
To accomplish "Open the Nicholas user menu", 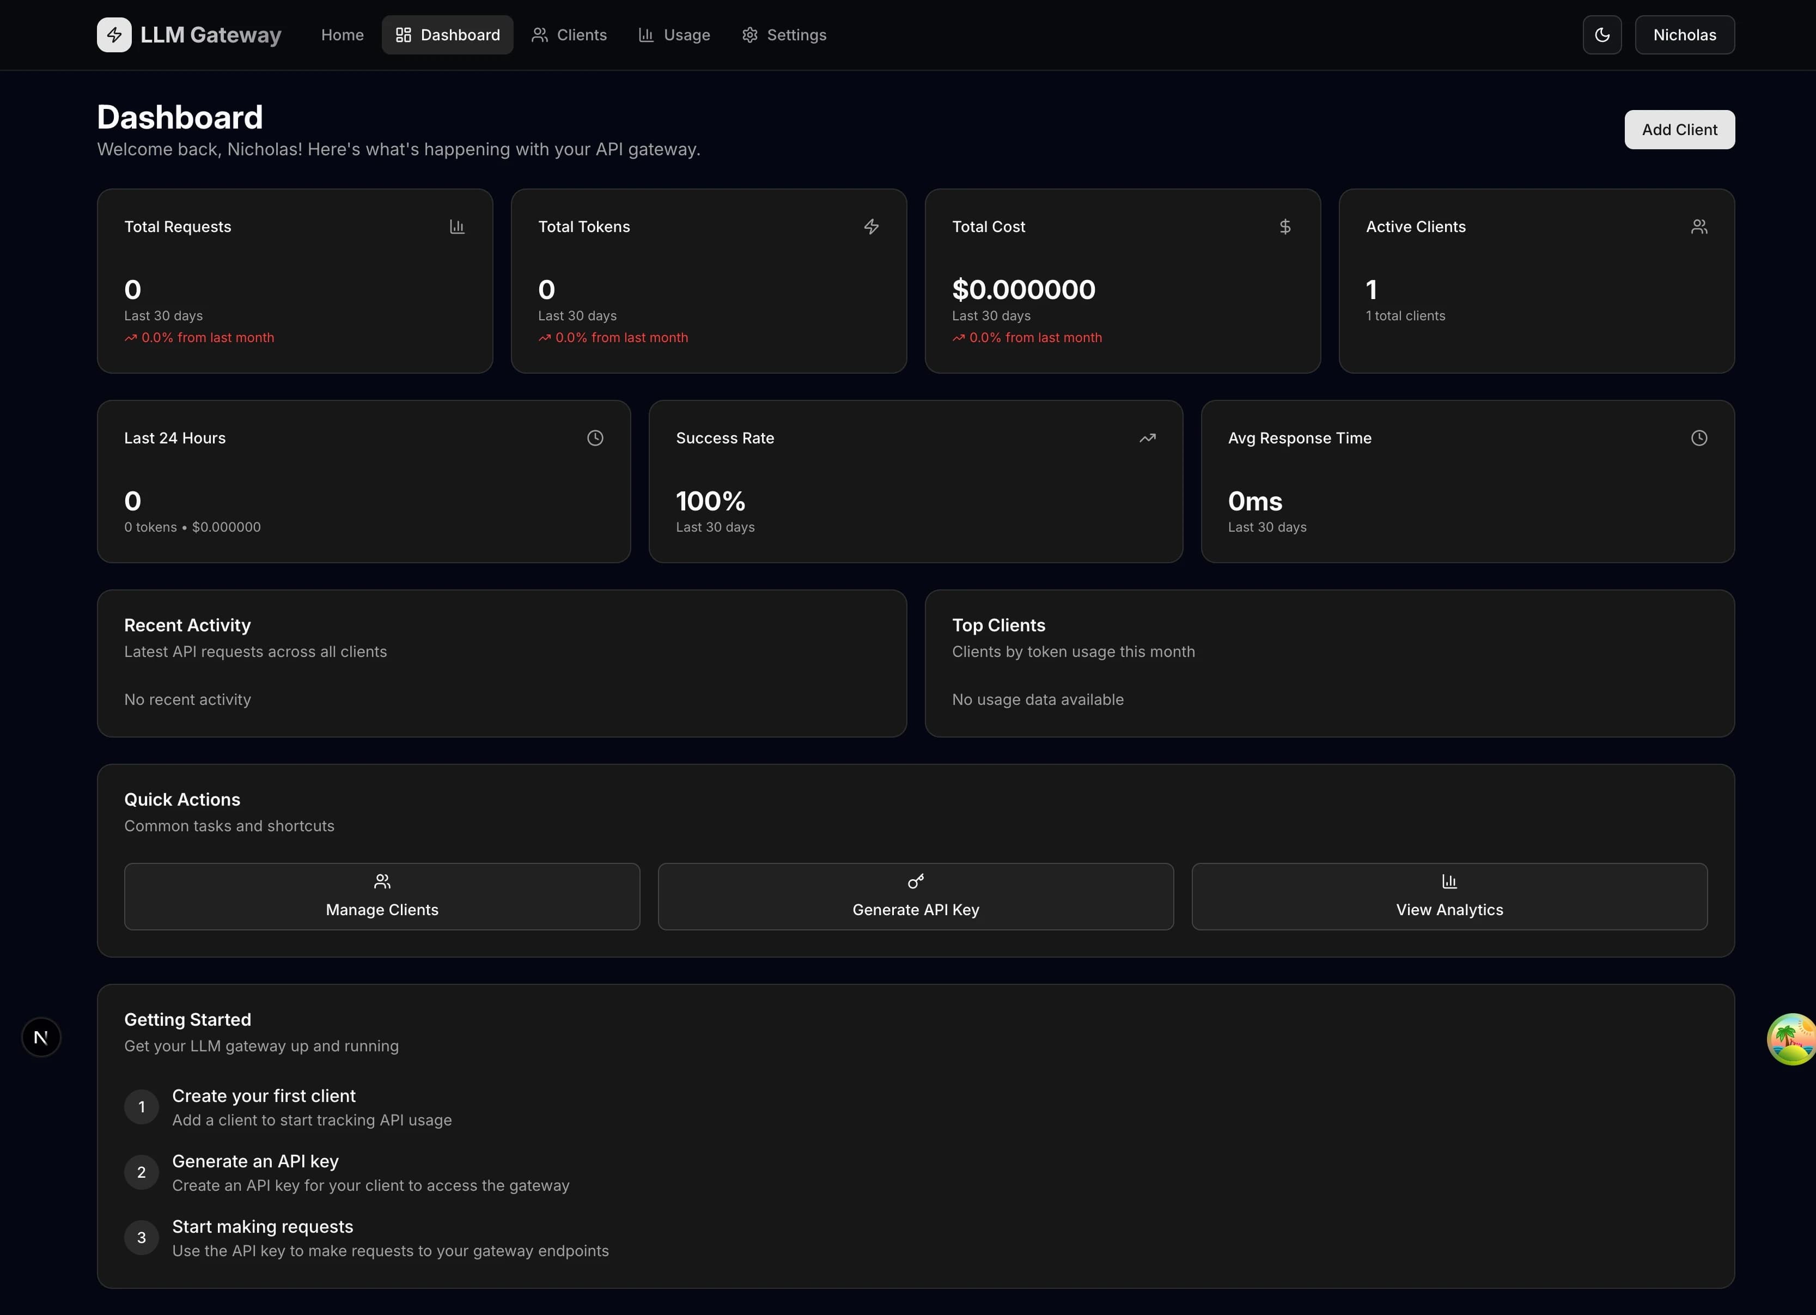I will click(1684, 34).
